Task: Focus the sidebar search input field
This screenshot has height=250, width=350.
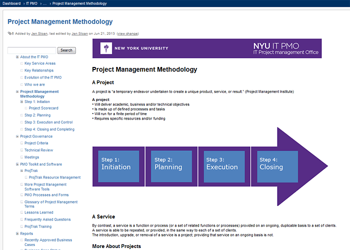Action: [x=31, y=50]
